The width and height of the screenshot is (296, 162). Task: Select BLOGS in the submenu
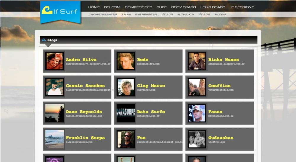[x=220, y=14]
